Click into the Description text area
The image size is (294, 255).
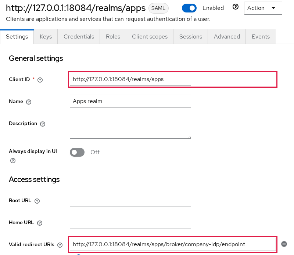[x=130, y=128]
